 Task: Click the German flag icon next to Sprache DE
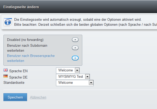point(6,76)
